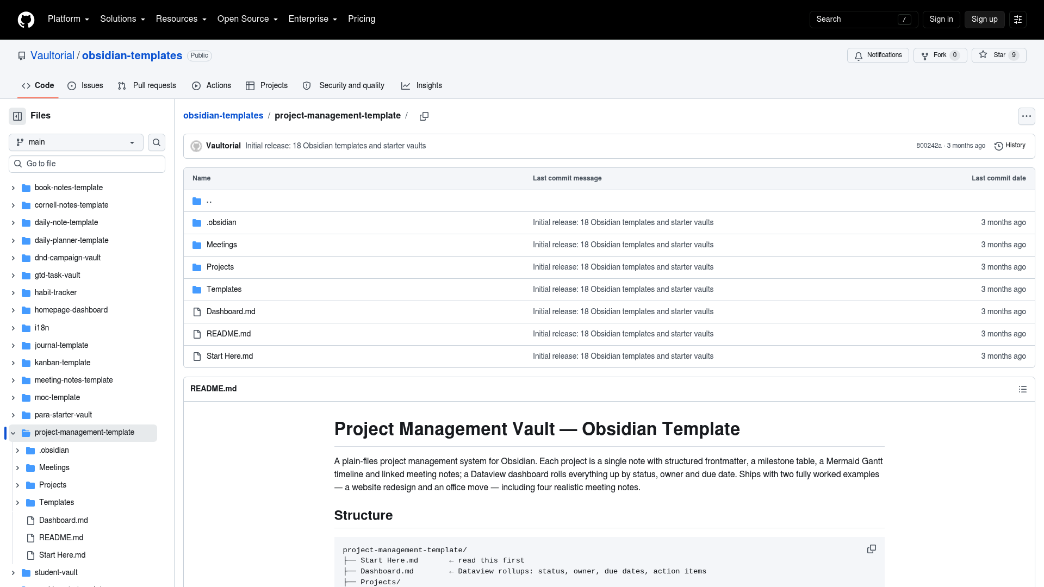Open i18n folder in sidebar tree
Image resolution: width=1044 pixels, height=587 pixels.
click(x=42, y=328)
